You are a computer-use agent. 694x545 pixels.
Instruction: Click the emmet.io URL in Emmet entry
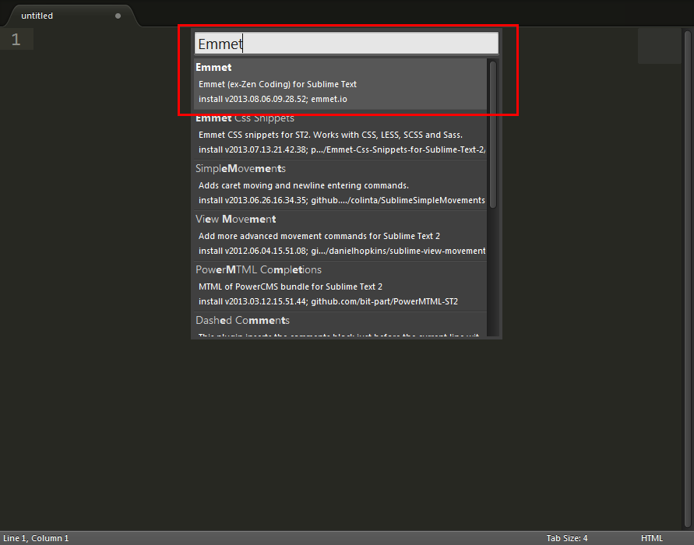coord(329,100)
